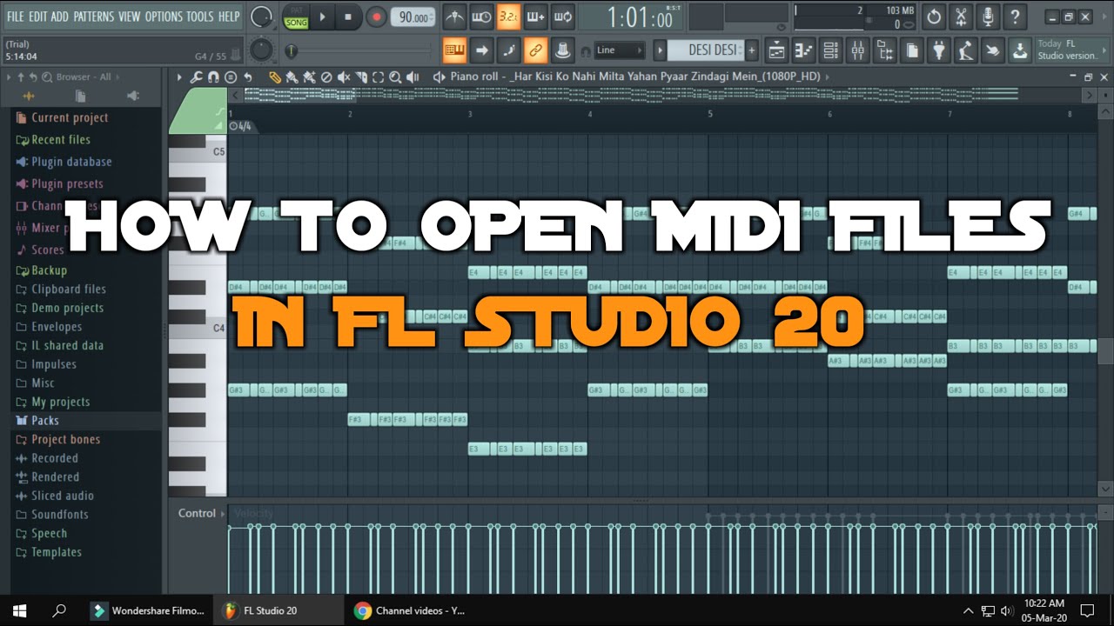The height and width of the screenshot is (626, 1114).
Task: Expand the Demo projects folder
Action: (x=67, y=308)
